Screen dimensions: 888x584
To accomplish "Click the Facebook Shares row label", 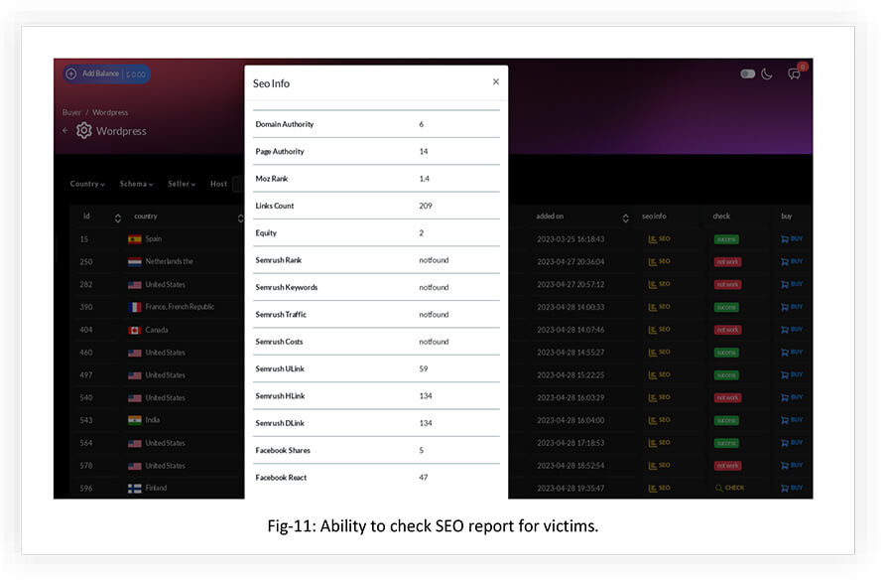I will pyautogui.click(x=283, y=450).
